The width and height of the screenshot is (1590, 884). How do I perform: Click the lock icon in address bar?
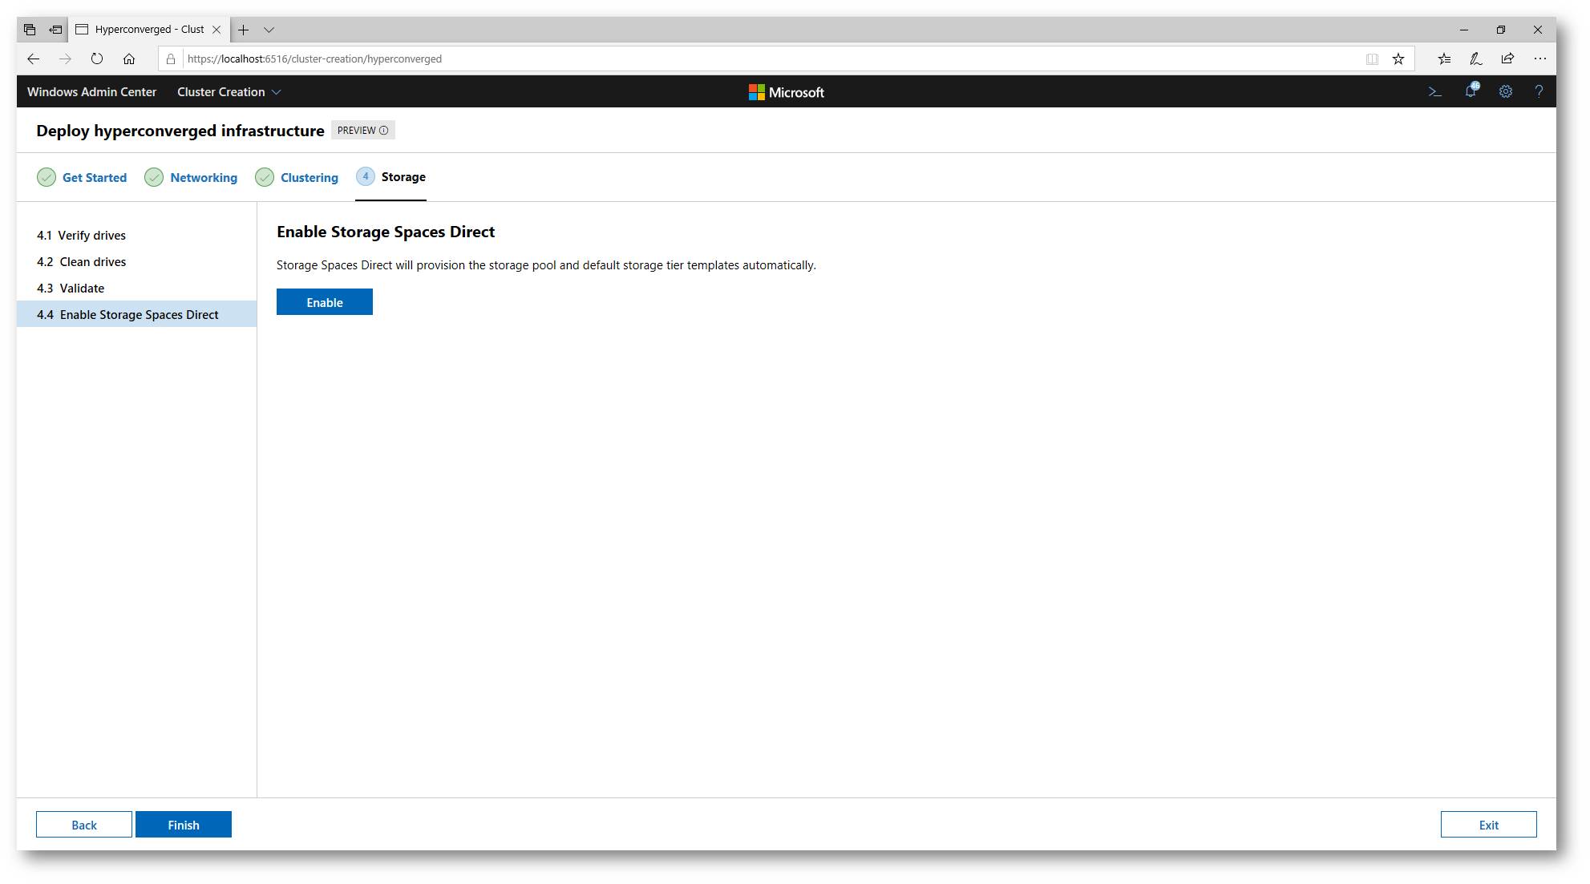[171, 59]
